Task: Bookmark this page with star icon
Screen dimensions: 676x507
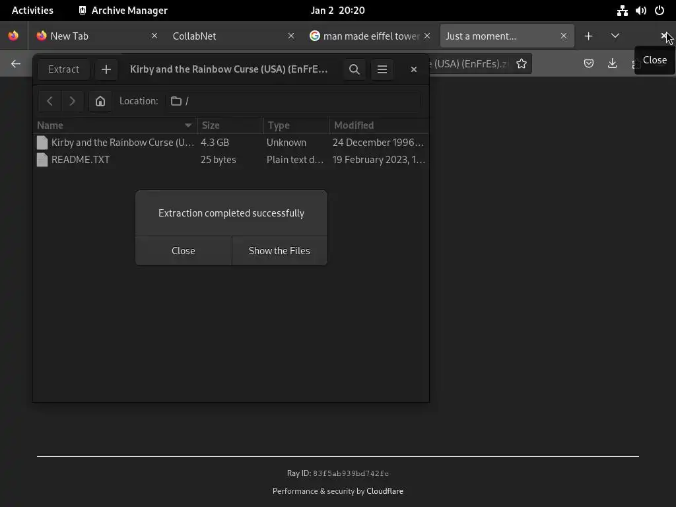Action: click(522, 64)
